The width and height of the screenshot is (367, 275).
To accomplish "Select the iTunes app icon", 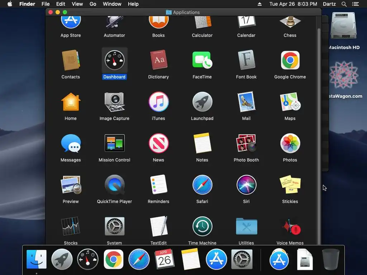I will [x=158, y=102].
